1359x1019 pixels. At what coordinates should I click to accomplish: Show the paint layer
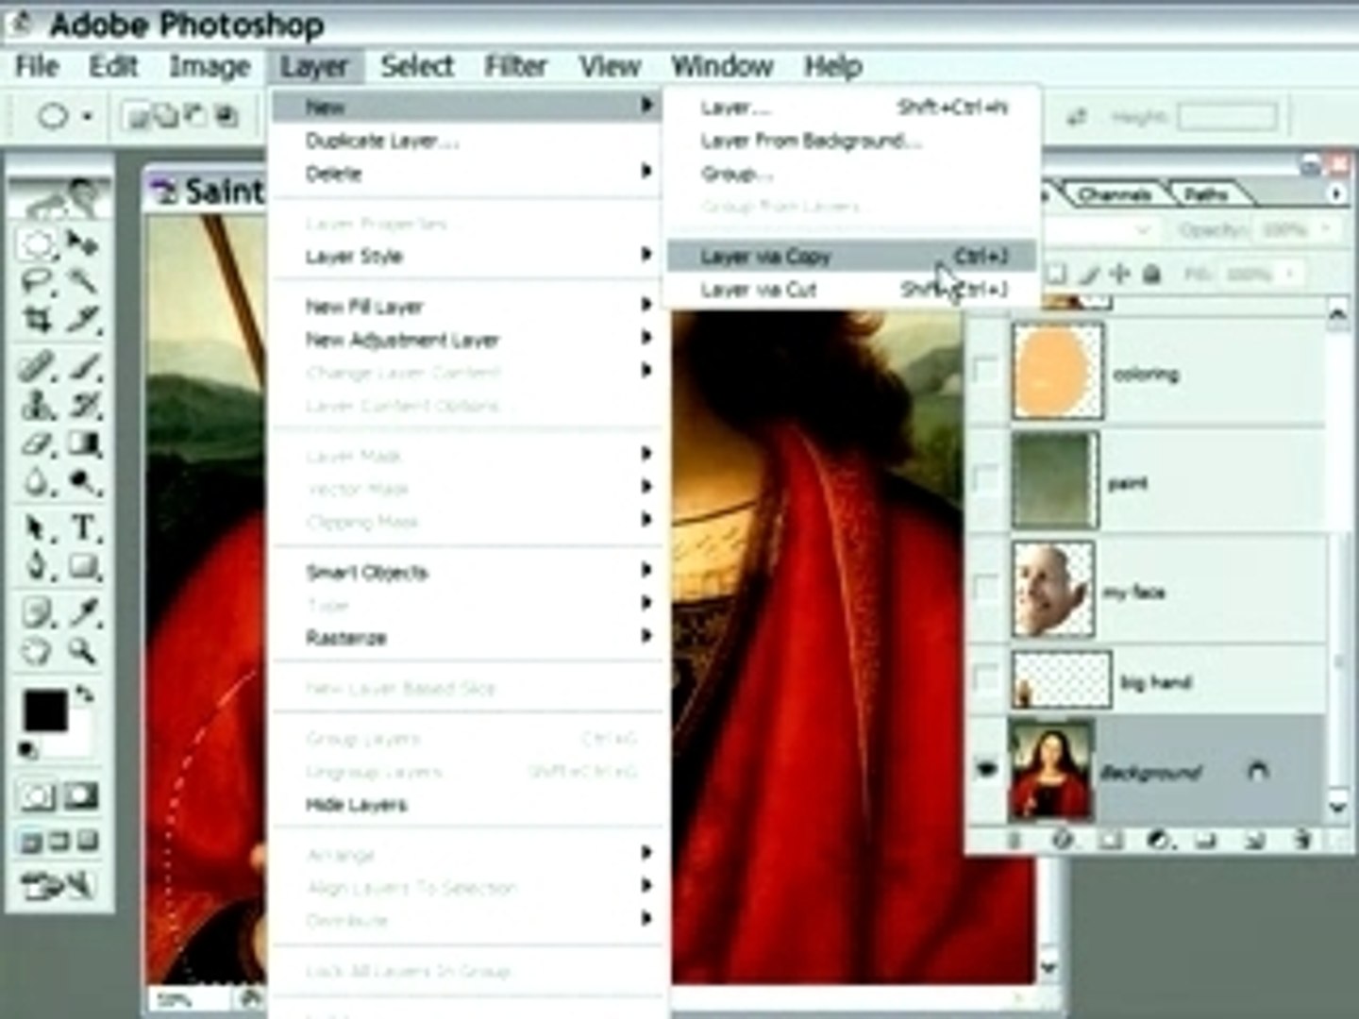(x=985, y=479)
